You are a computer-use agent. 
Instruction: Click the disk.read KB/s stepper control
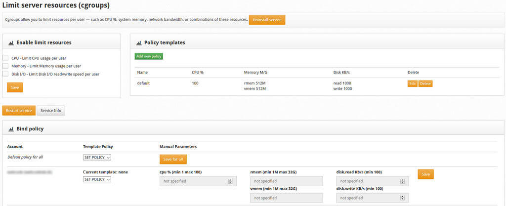402,181
